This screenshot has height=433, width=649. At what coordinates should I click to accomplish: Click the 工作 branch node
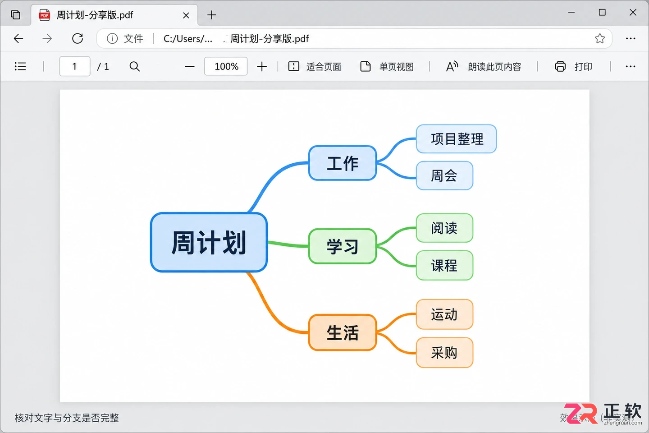[x=343, y=163]
